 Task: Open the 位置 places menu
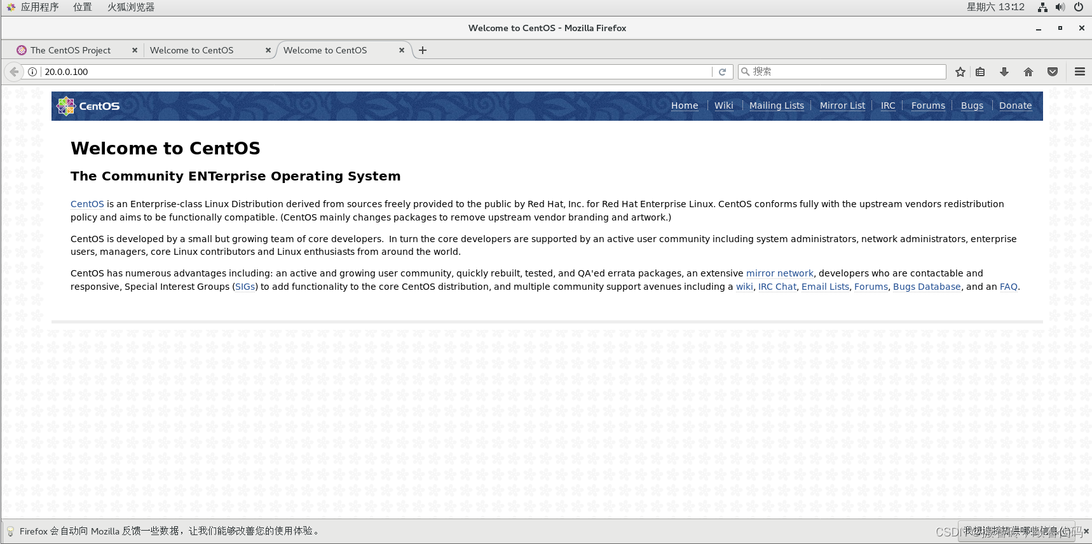pos(83,7)
